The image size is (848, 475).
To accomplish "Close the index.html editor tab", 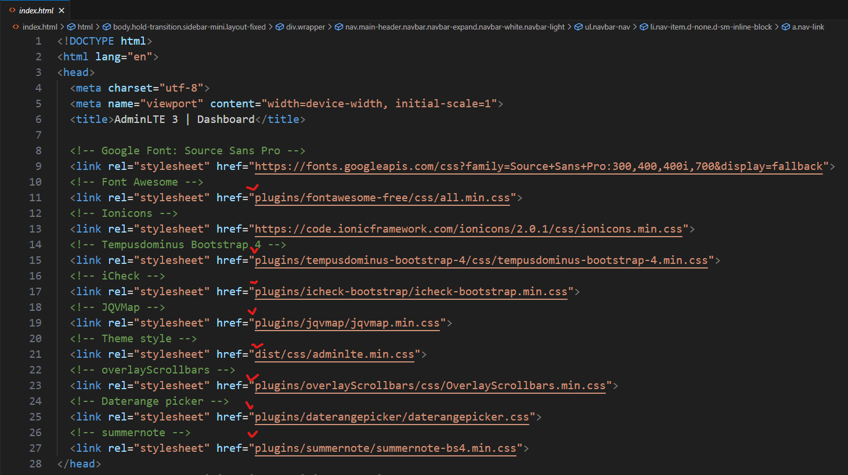I will click(x=62, y=10).
